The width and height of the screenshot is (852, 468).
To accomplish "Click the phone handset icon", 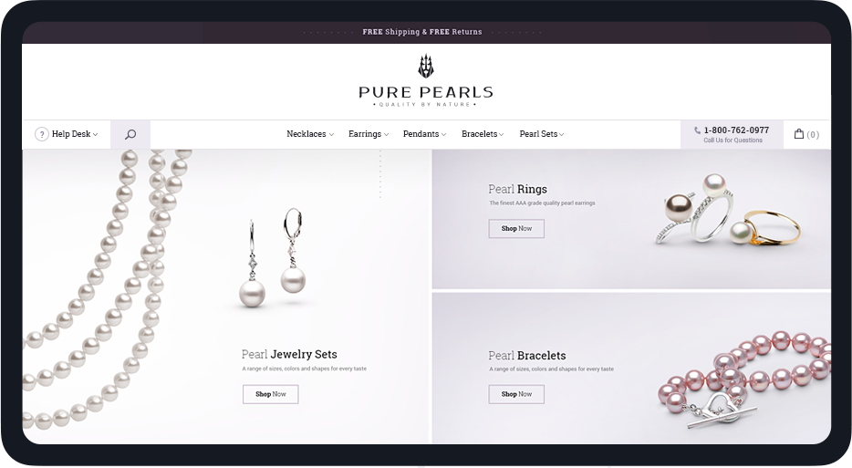I will tap(697, 130).
